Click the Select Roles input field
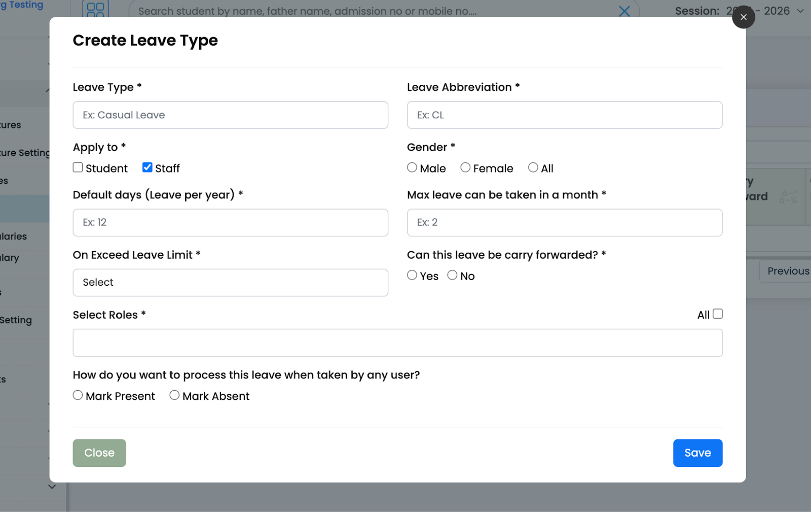Viewport: 811px width, 512px height. (x=397, y=343)
